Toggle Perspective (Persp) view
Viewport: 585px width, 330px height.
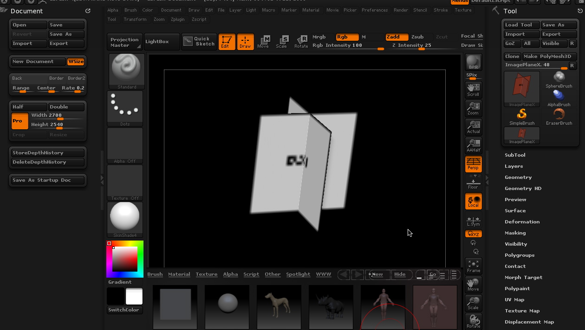click(473, 164)
